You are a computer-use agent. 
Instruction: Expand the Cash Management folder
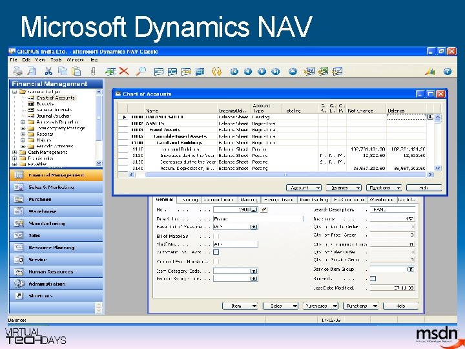point(14,153)
